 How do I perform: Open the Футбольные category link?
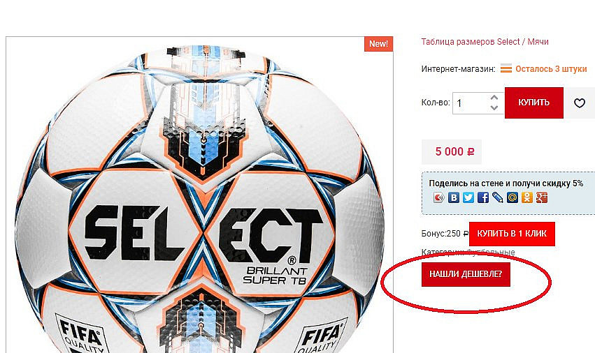click(491, 253)
